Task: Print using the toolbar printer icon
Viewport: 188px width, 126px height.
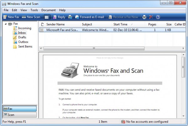Action: pos(144,17)
